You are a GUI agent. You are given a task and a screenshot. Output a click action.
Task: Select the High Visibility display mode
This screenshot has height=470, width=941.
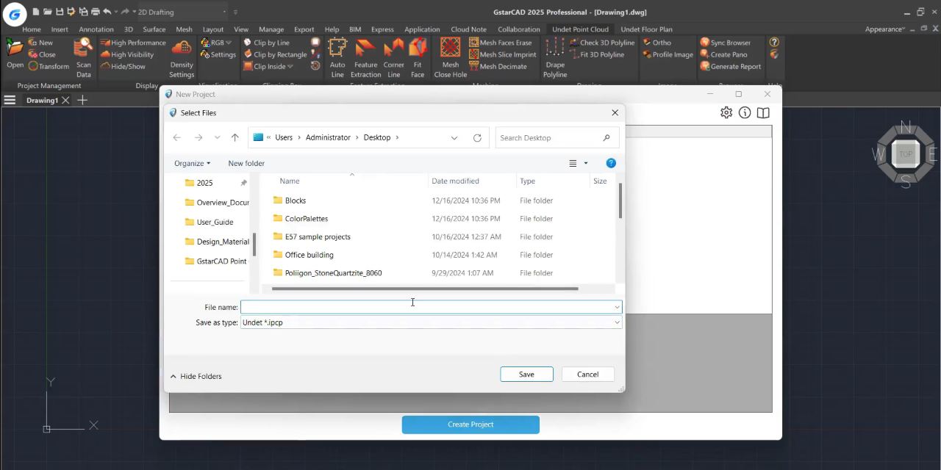coord(127,54)
